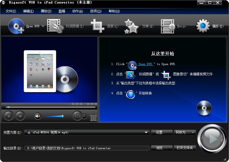Click the Merge filmstrip icon
This screenshot has height=162, width=229.
coord(168,26)
